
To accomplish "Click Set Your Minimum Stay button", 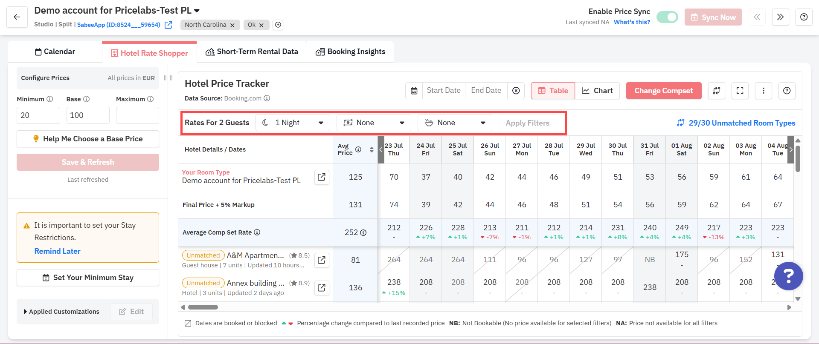I will pyautogui.click(x=88, y=278).
